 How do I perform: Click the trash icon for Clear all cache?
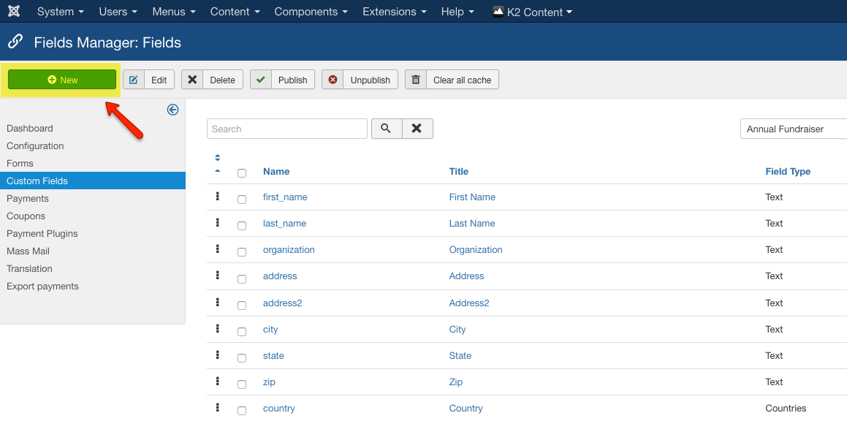pos(416,80)
